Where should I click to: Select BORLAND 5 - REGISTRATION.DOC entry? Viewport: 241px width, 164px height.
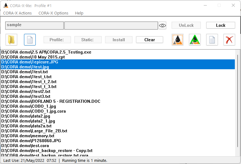pos(51,101)
